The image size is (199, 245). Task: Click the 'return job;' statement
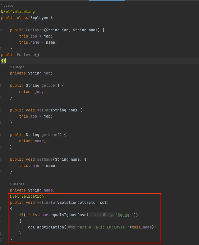[x=31, y=92]
